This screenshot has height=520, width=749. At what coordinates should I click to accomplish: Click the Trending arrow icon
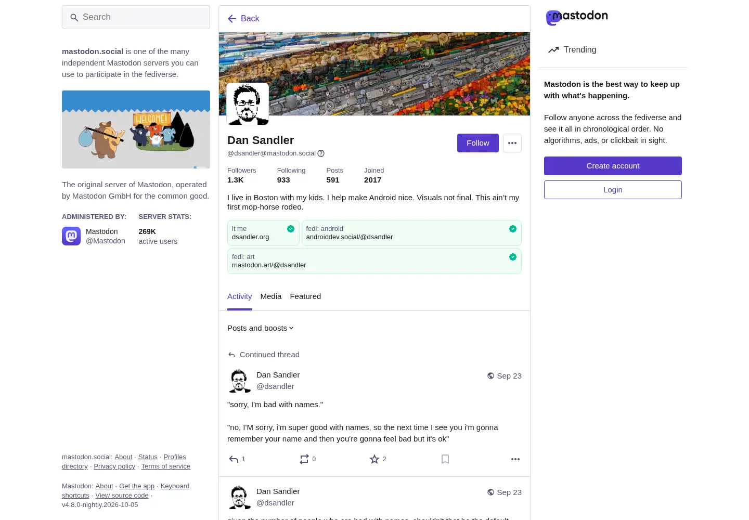[553, 50]
